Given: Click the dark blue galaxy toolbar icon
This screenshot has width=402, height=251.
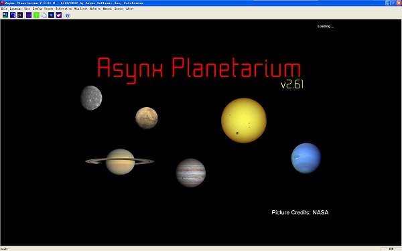Looking at the screenshot, I should pyautogui.click(x=52, y=15).
